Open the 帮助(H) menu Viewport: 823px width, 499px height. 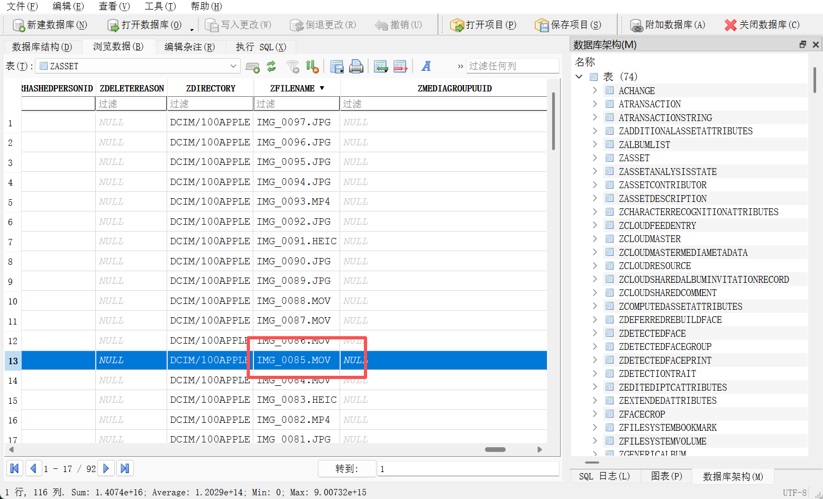pos(206,6)
